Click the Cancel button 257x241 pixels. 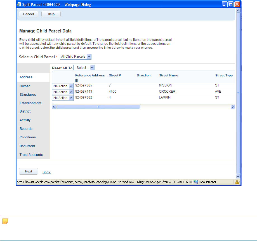pyautogui.click(x=29, y=14)
